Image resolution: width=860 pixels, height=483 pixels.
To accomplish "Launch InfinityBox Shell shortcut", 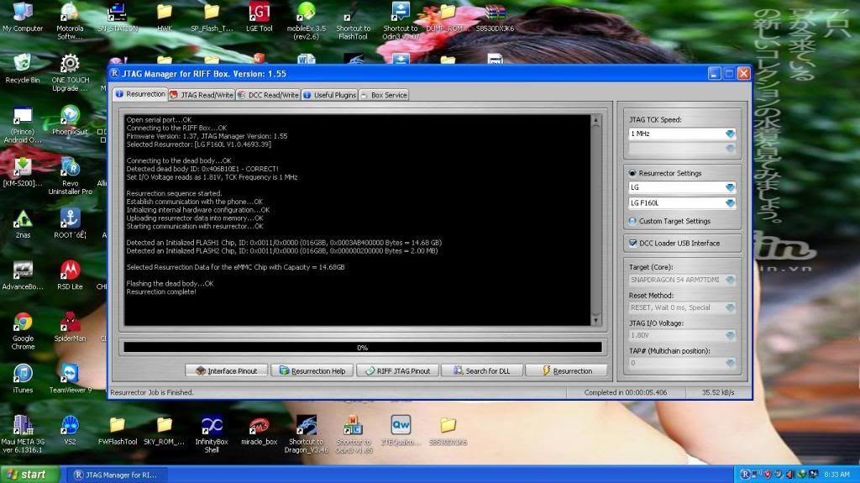I will 212,434.
